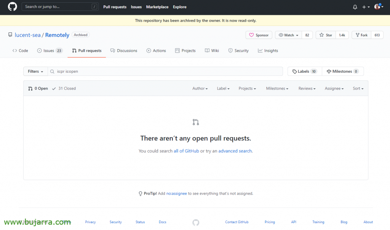Screen dimensions: 390x230
Task: Open the Code tab code icon
Action: [16, 50]
